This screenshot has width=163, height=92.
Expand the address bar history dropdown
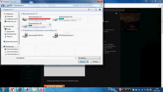73,6
